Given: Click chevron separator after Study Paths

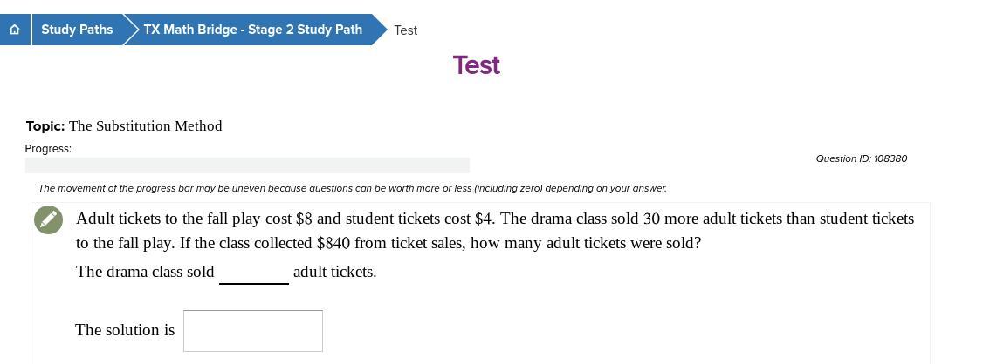Looking at the screenshot, I should tap(131, 30).
